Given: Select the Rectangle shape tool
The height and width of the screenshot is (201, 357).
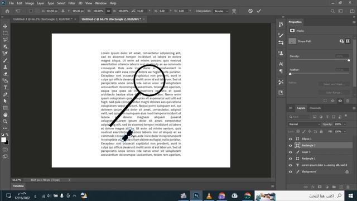Looking at the screenshot, I should point(5,108).
